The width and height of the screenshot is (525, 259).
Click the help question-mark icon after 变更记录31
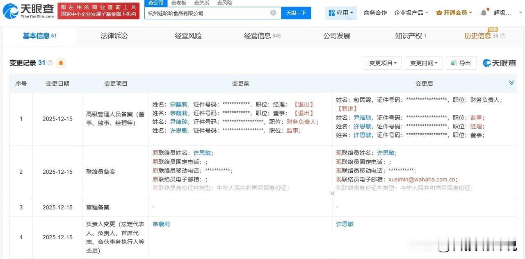coord(50,62)
